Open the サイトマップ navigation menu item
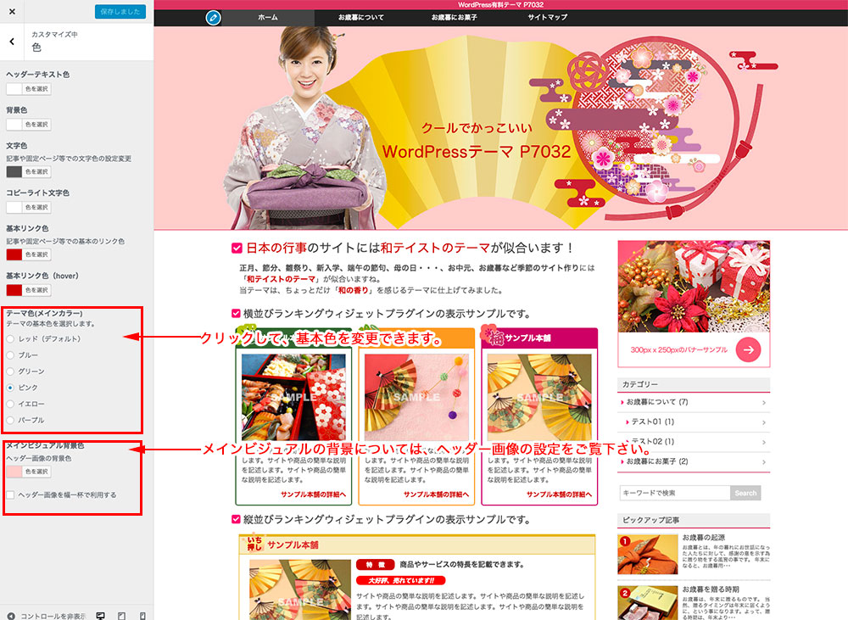Screen dimensions: 848x620 coord(547,17)
